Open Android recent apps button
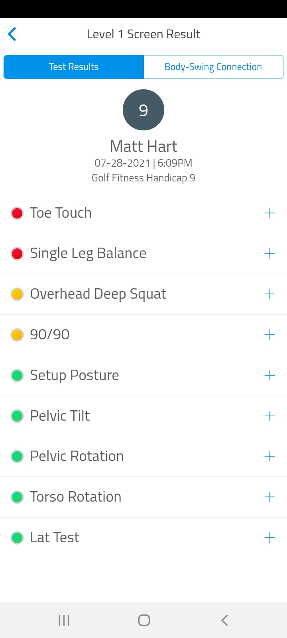Viewport: 287px width, 638px height. click(64, 620)
